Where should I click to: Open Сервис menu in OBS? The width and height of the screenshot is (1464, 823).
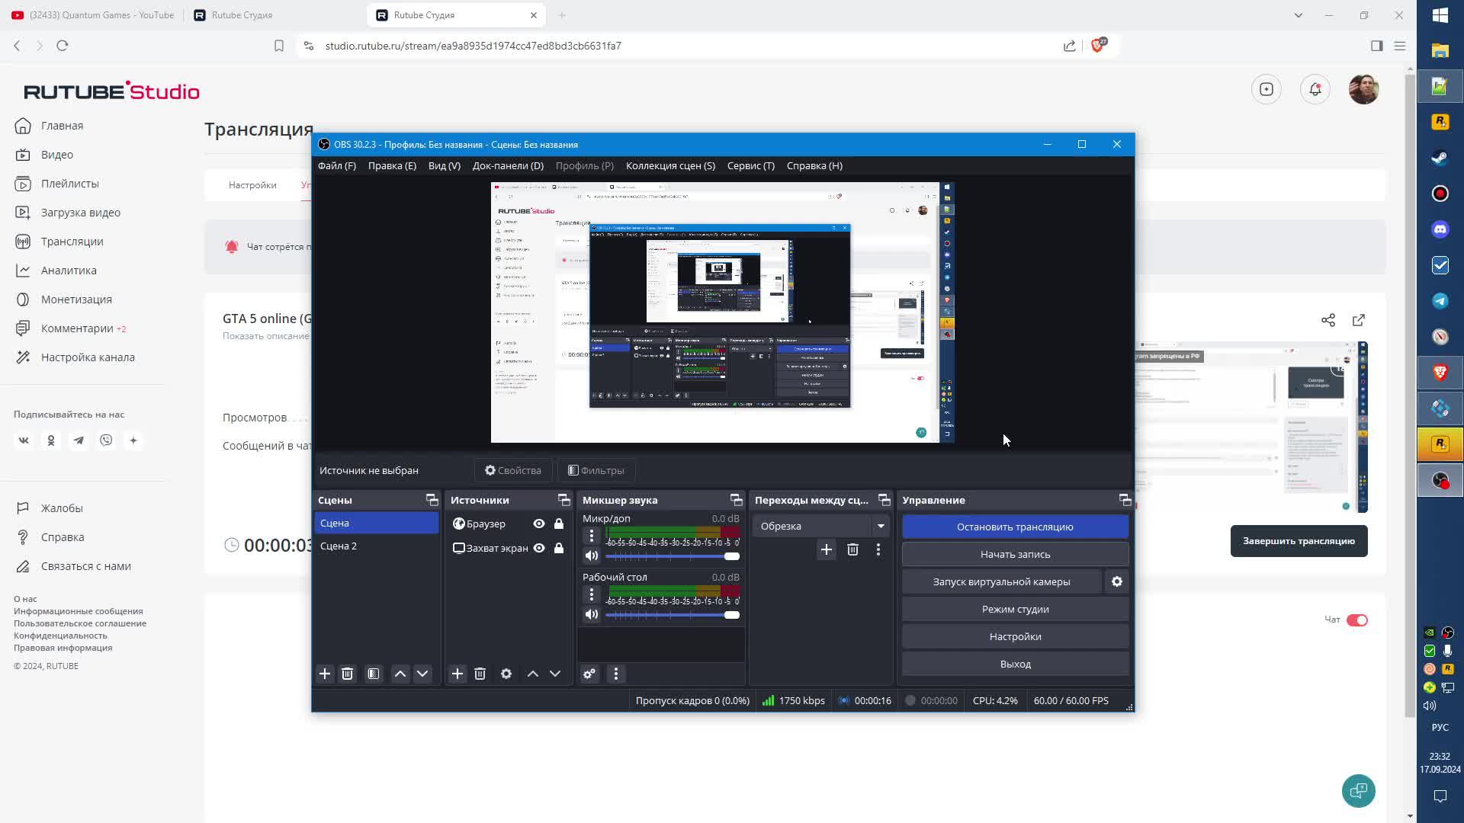tap(750, 165)
